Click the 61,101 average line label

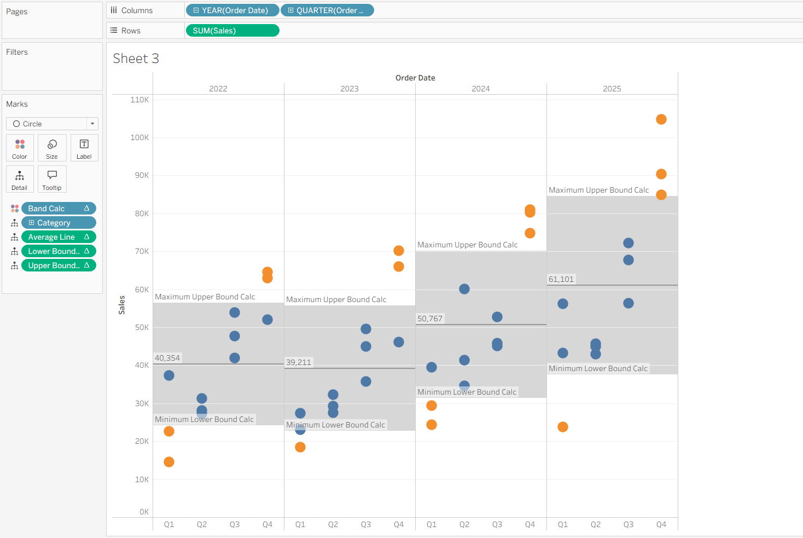561,279
